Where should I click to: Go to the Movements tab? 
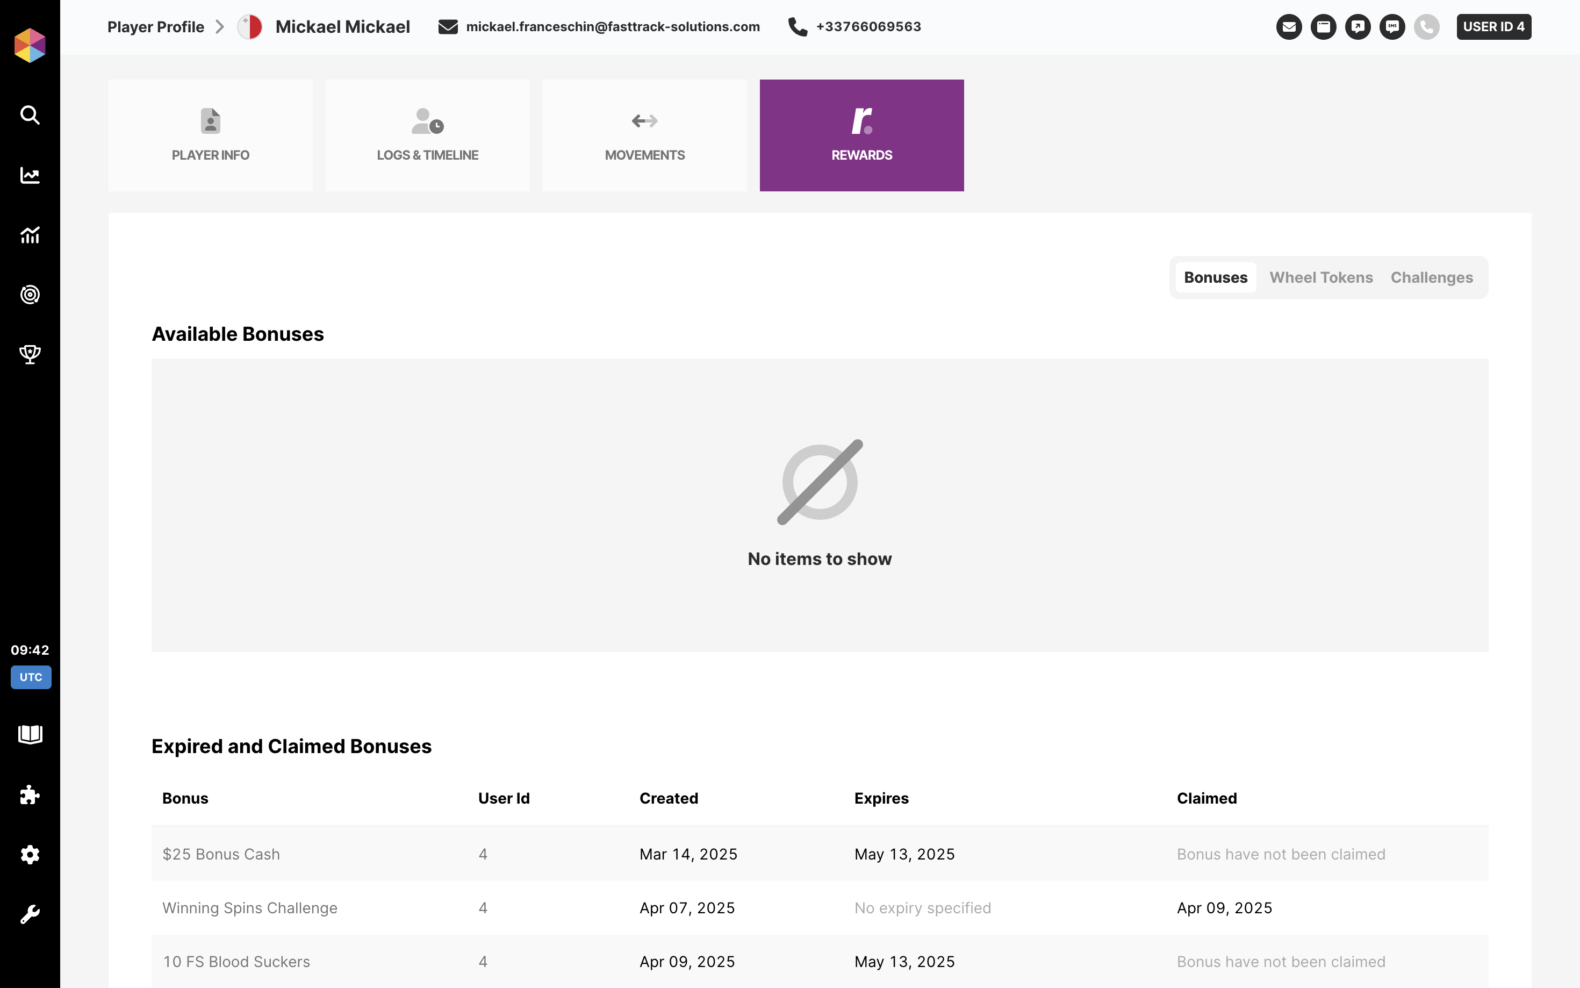click(x=644, y=135)
